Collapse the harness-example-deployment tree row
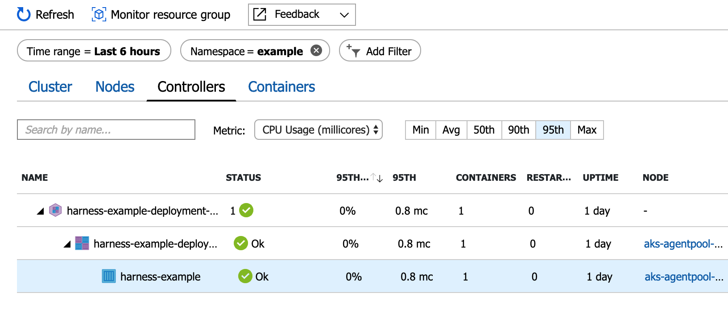 coord(41,211)
